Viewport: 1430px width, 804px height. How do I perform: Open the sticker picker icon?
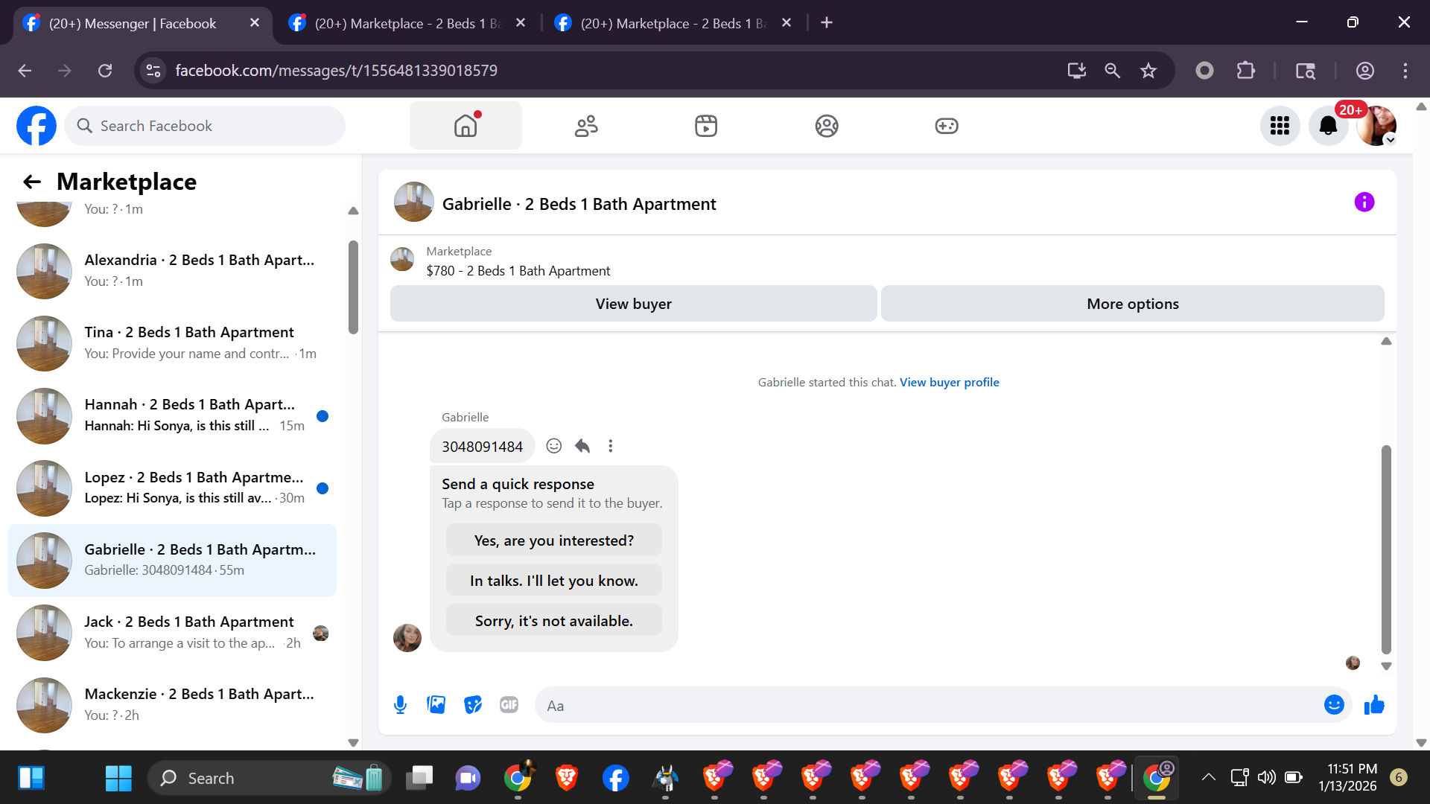[x=472, y=704]
